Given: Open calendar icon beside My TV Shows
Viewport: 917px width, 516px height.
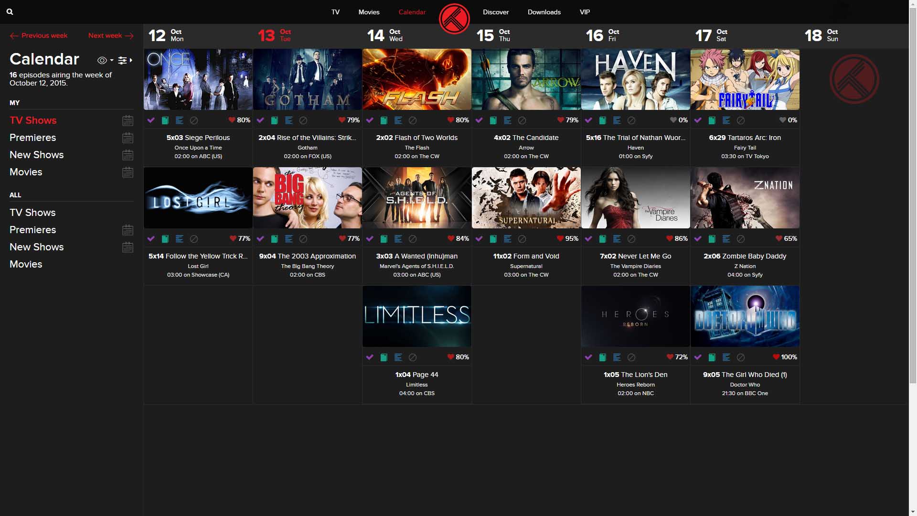Looking at the screenshot, I should [128, 121].
